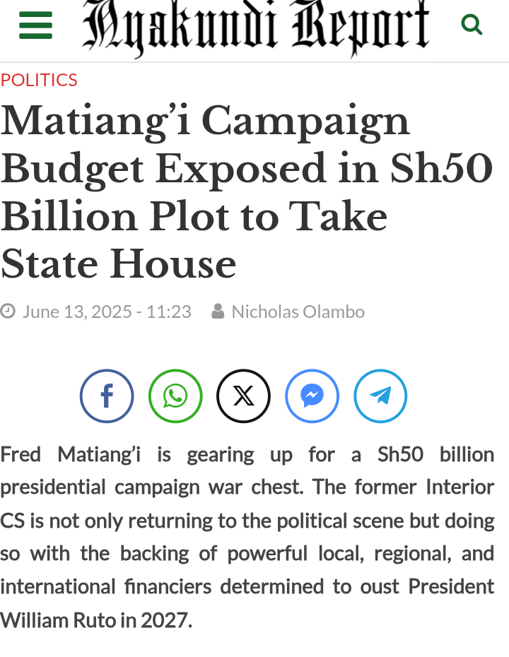Open the POLITICS category
Image resolution: width=509 pixels, height=657 pixels.
pyautogui.click(x=39, y=80)
